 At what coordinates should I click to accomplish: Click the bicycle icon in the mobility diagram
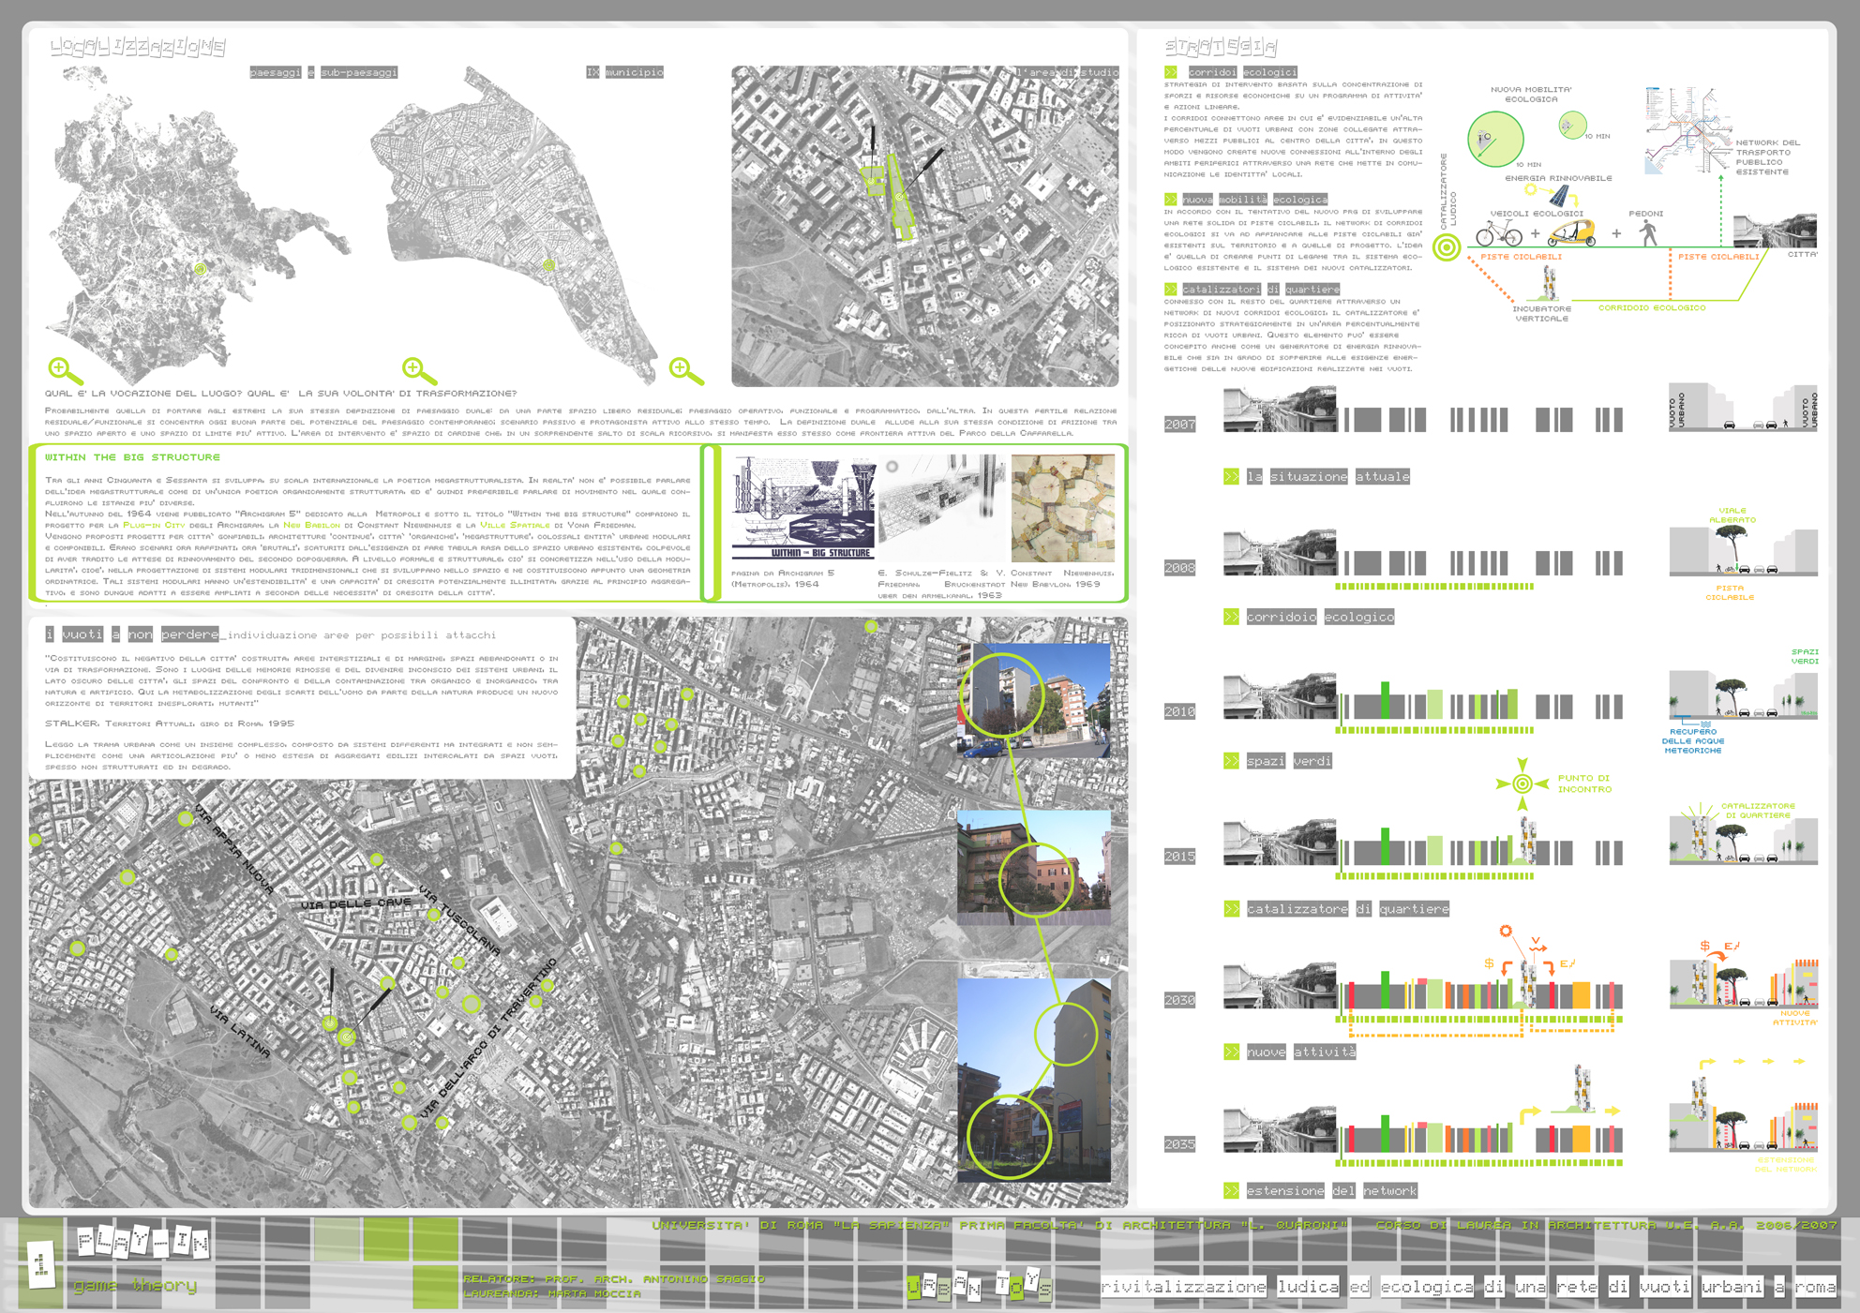(1498, 231)
